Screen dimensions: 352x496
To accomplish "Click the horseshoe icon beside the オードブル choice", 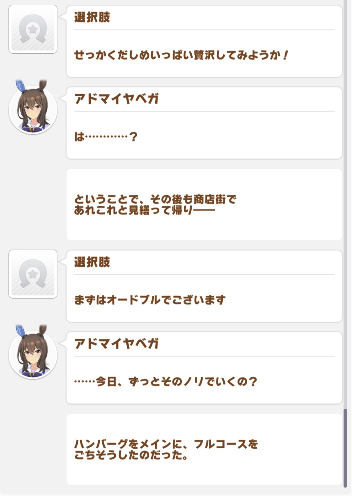I will tap(33, 274).
